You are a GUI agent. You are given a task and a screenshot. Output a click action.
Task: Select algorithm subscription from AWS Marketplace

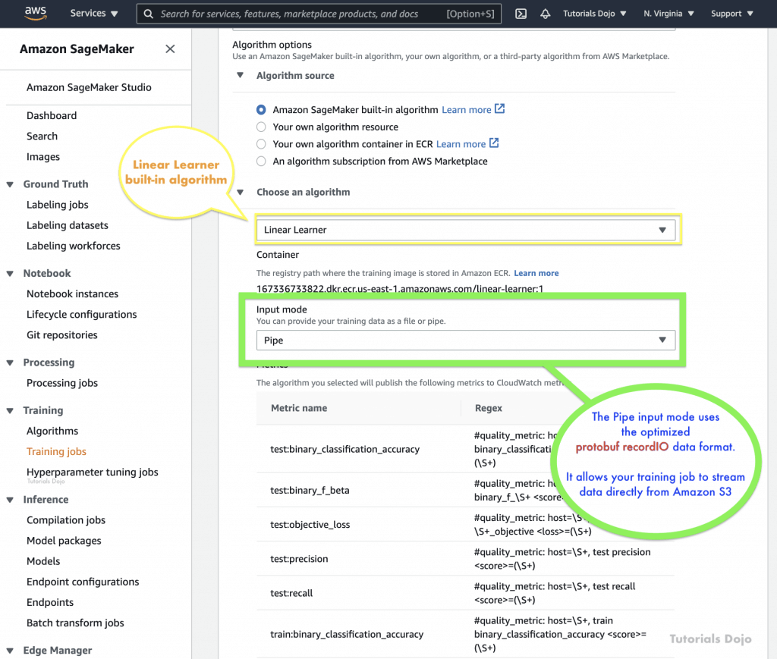pyautogui.click(x=261, y=162)
